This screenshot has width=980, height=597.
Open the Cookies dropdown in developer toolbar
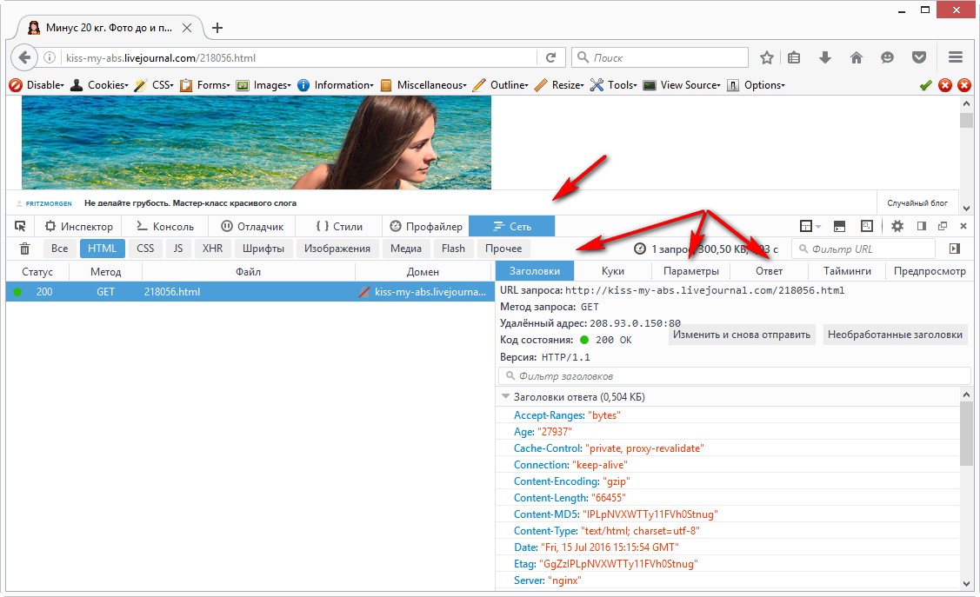tap(99, 85)
